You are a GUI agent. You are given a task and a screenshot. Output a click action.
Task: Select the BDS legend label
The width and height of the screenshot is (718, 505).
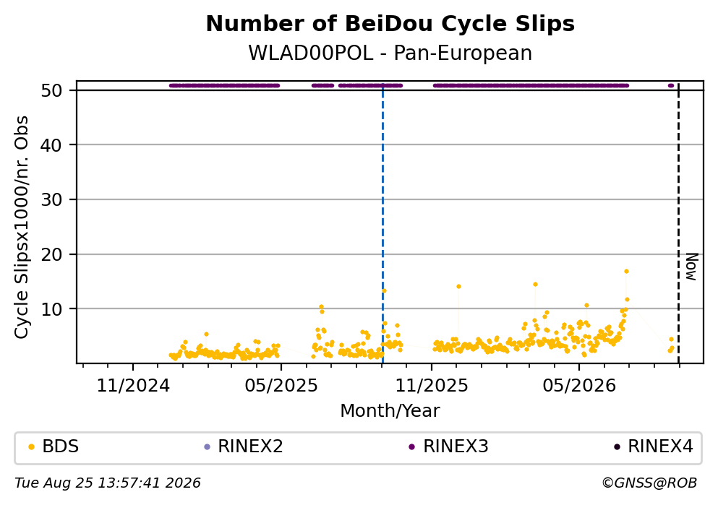coord(61,446)
